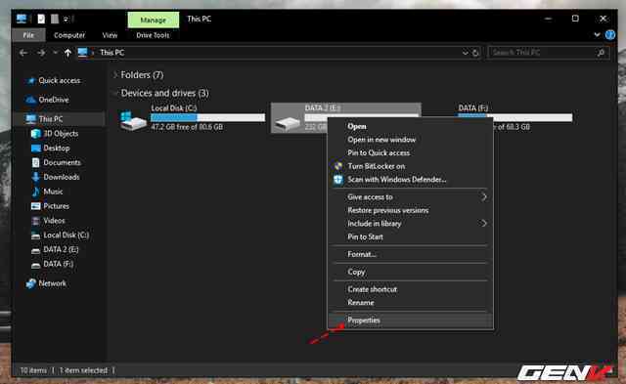Viewport: 626px width, 384px height.
Task: Select Pin to Quick access
Action: [x=411, y=152]
